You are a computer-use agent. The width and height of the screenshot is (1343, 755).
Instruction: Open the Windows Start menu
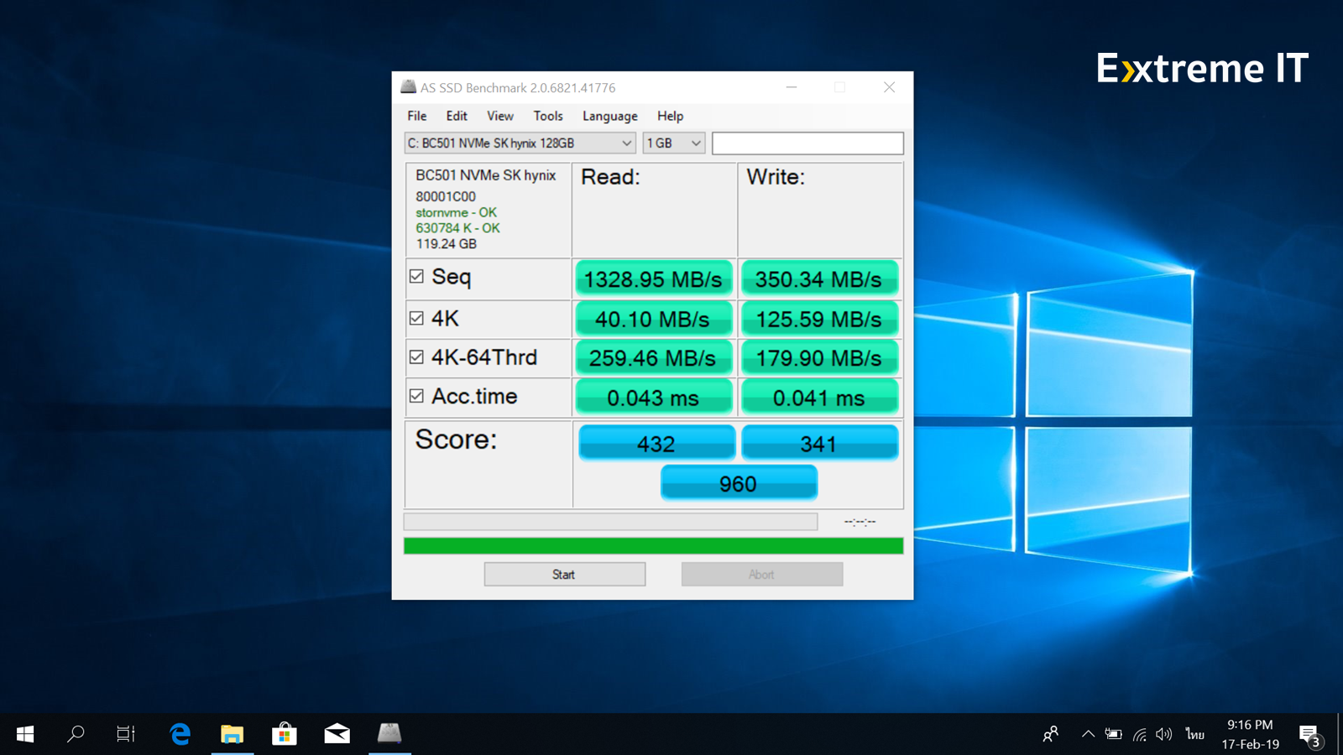point(25,734)
